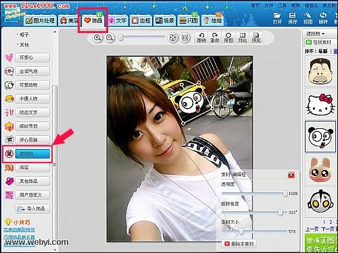Click the 打开 open folder icon
Image resolution: width=338 pixels, height=253 pixels.
[277, 18]
